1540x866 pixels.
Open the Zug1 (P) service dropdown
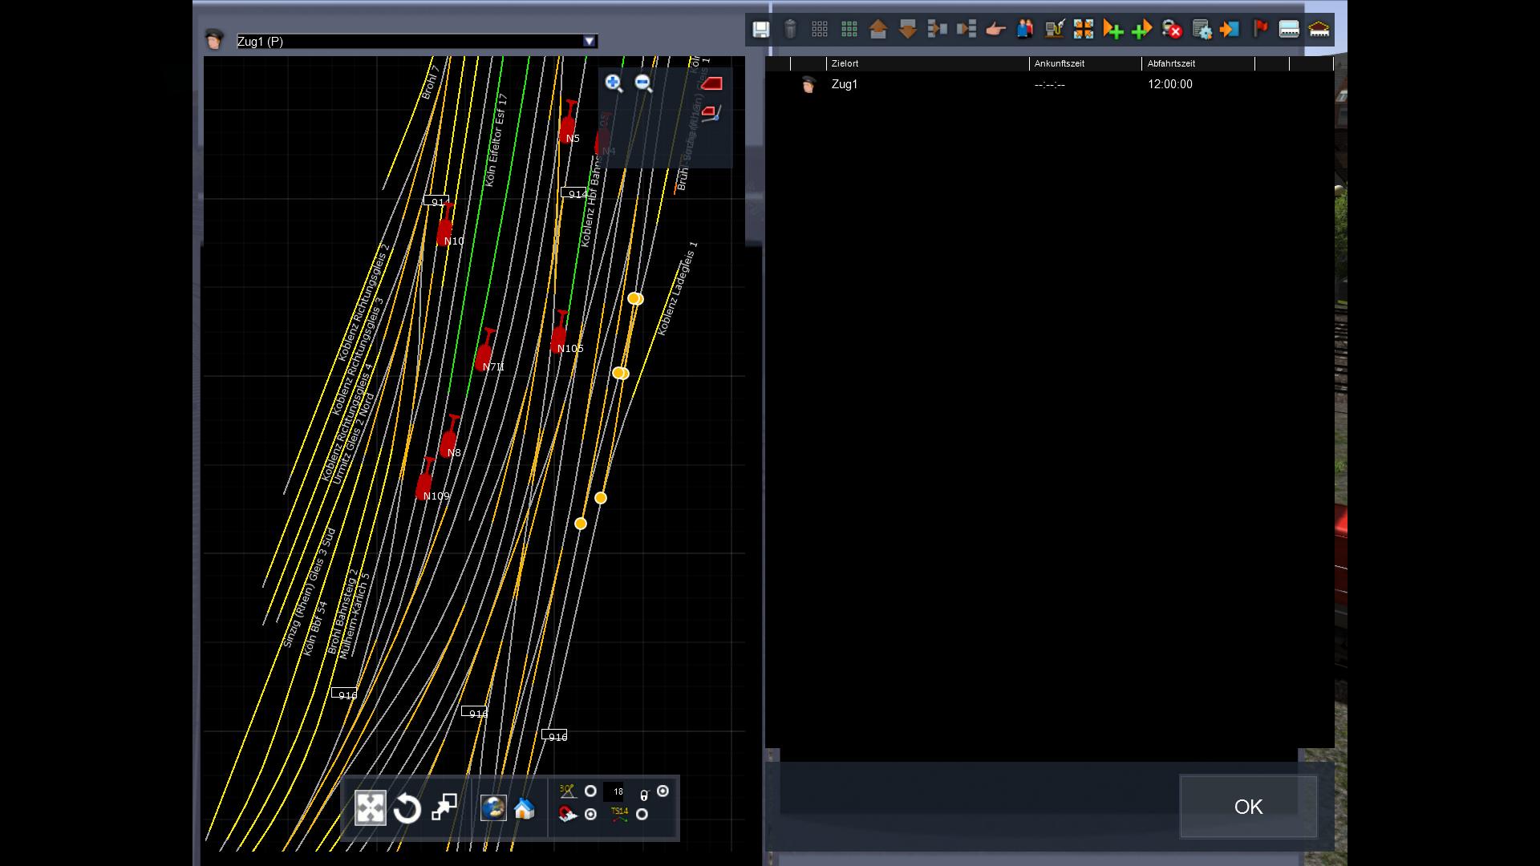coord(590,42)
